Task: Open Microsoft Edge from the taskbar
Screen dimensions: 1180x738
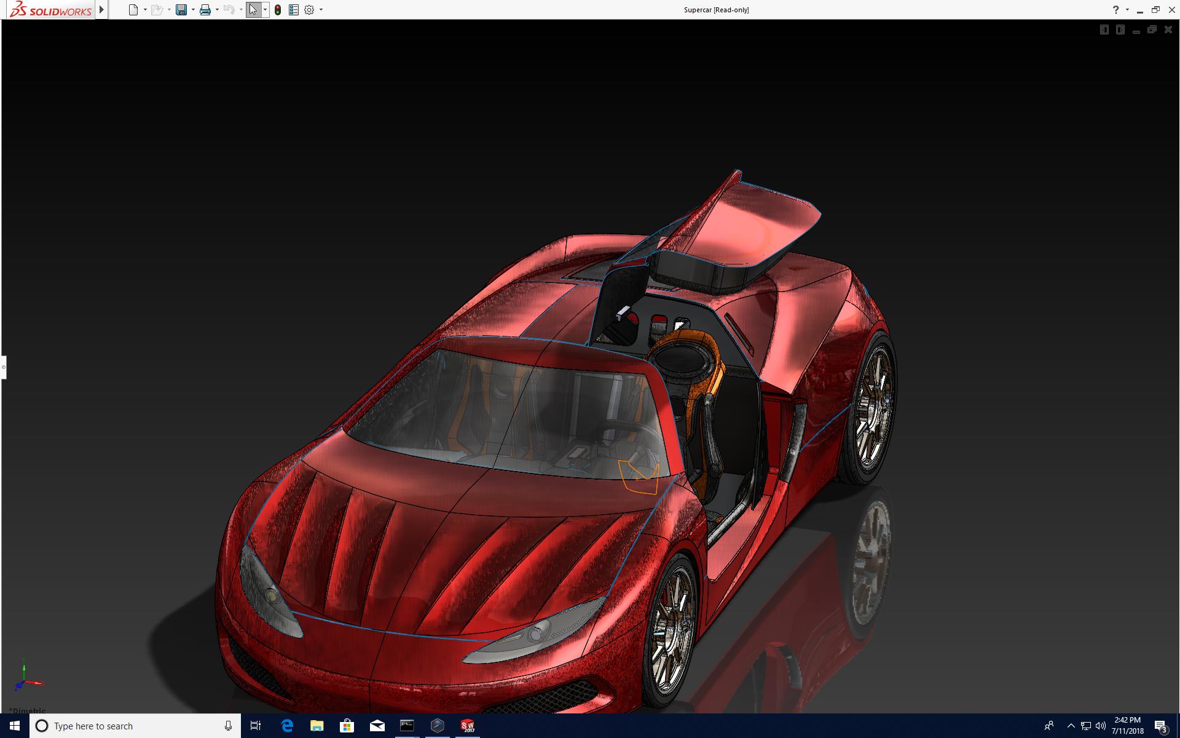Action: tap(287, 726)
